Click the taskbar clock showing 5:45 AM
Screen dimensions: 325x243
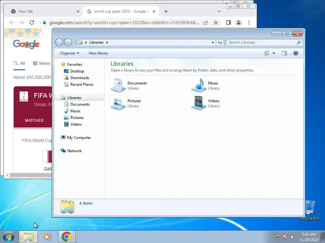coord(309,237)
